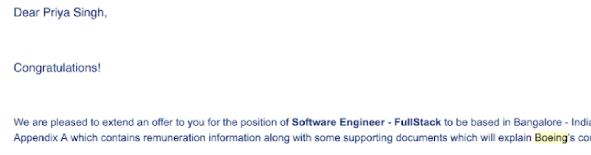Viewport: 591px width, 155px height.
Task: Click the word explain before Boeing
Action: 516,139
